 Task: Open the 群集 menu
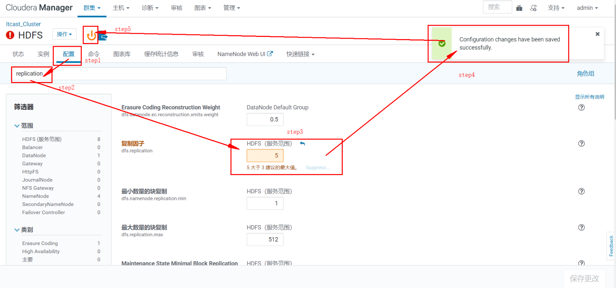92,8
